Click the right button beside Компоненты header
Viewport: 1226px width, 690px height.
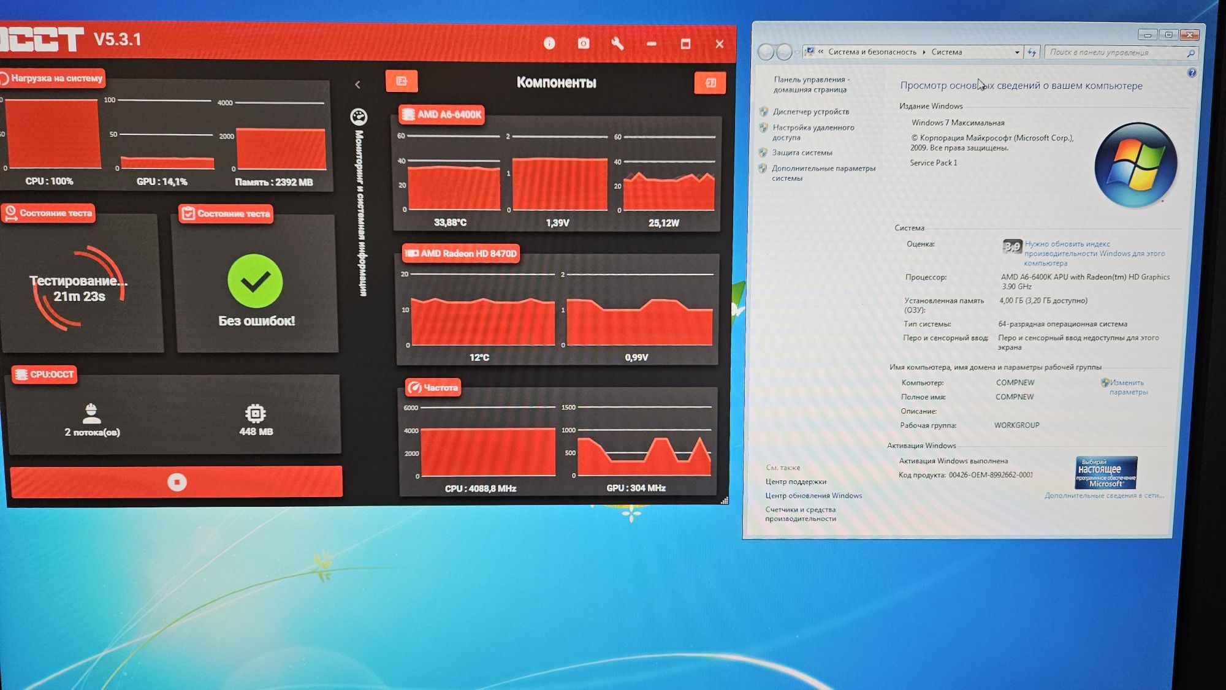tap(710, 83)
